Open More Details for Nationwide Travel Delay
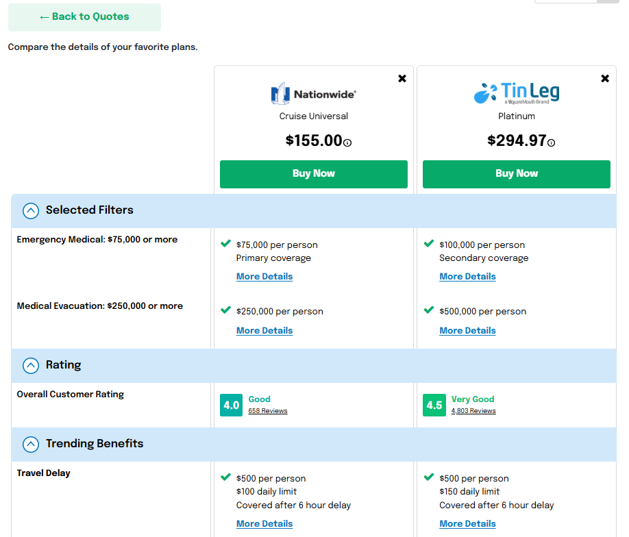Image resolution: width=629 pixels, height=537 pixels. (x=264, y=524)
